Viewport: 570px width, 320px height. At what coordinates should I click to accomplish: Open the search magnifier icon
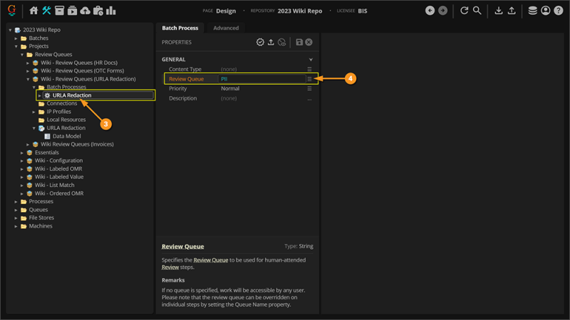[x=477, y=11]
